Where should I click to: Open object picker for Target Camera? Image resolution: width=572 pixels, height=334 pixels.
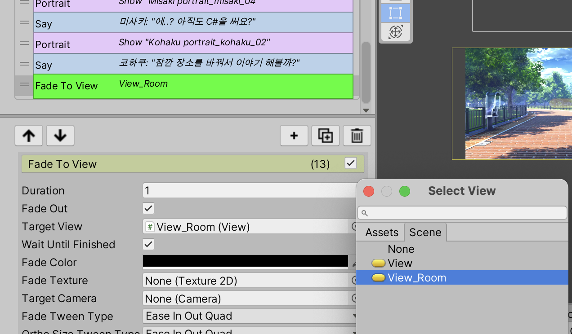pos(354,299)
